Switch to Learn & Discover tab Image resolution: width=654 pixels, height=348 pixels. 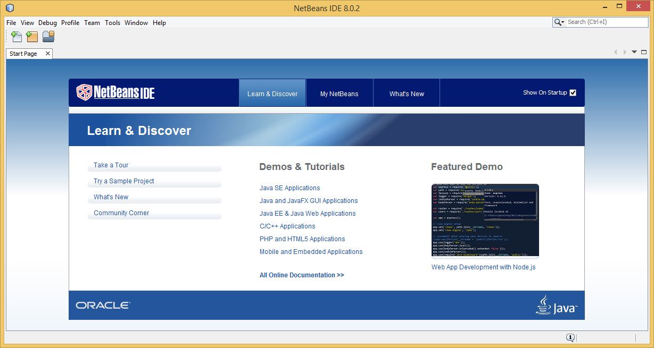(272, 93)
